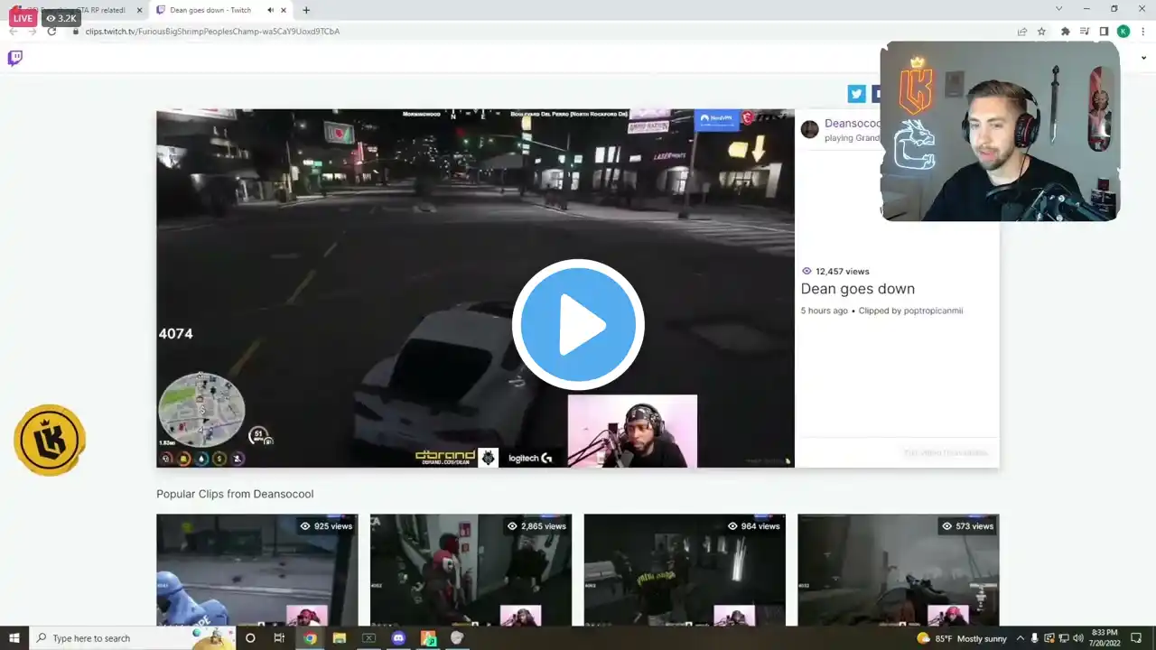Reload the current page
The image size is (1156, 650).
coord(51,32)
